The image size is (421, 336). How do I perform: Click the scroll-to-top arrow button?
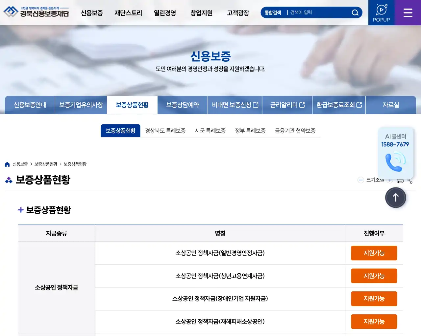coord(396,198)
